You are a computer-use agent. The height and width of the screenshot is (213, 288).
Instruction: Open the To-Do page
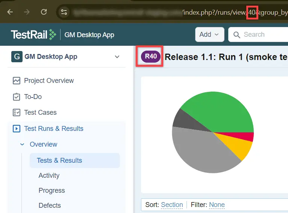coord(33,97)
